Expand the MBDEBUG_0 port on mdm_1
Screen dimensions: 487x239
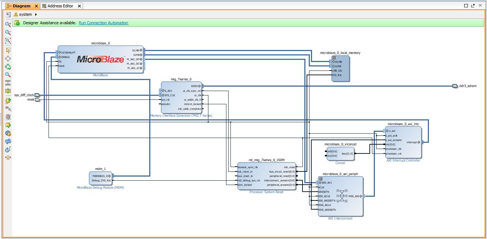pos(109,176)
